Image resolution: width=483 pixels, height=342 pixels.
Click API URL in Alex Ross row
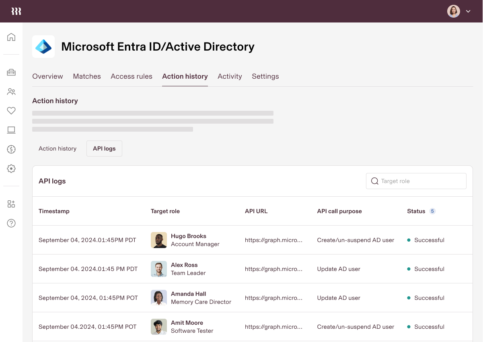click(x=273, y=269)
